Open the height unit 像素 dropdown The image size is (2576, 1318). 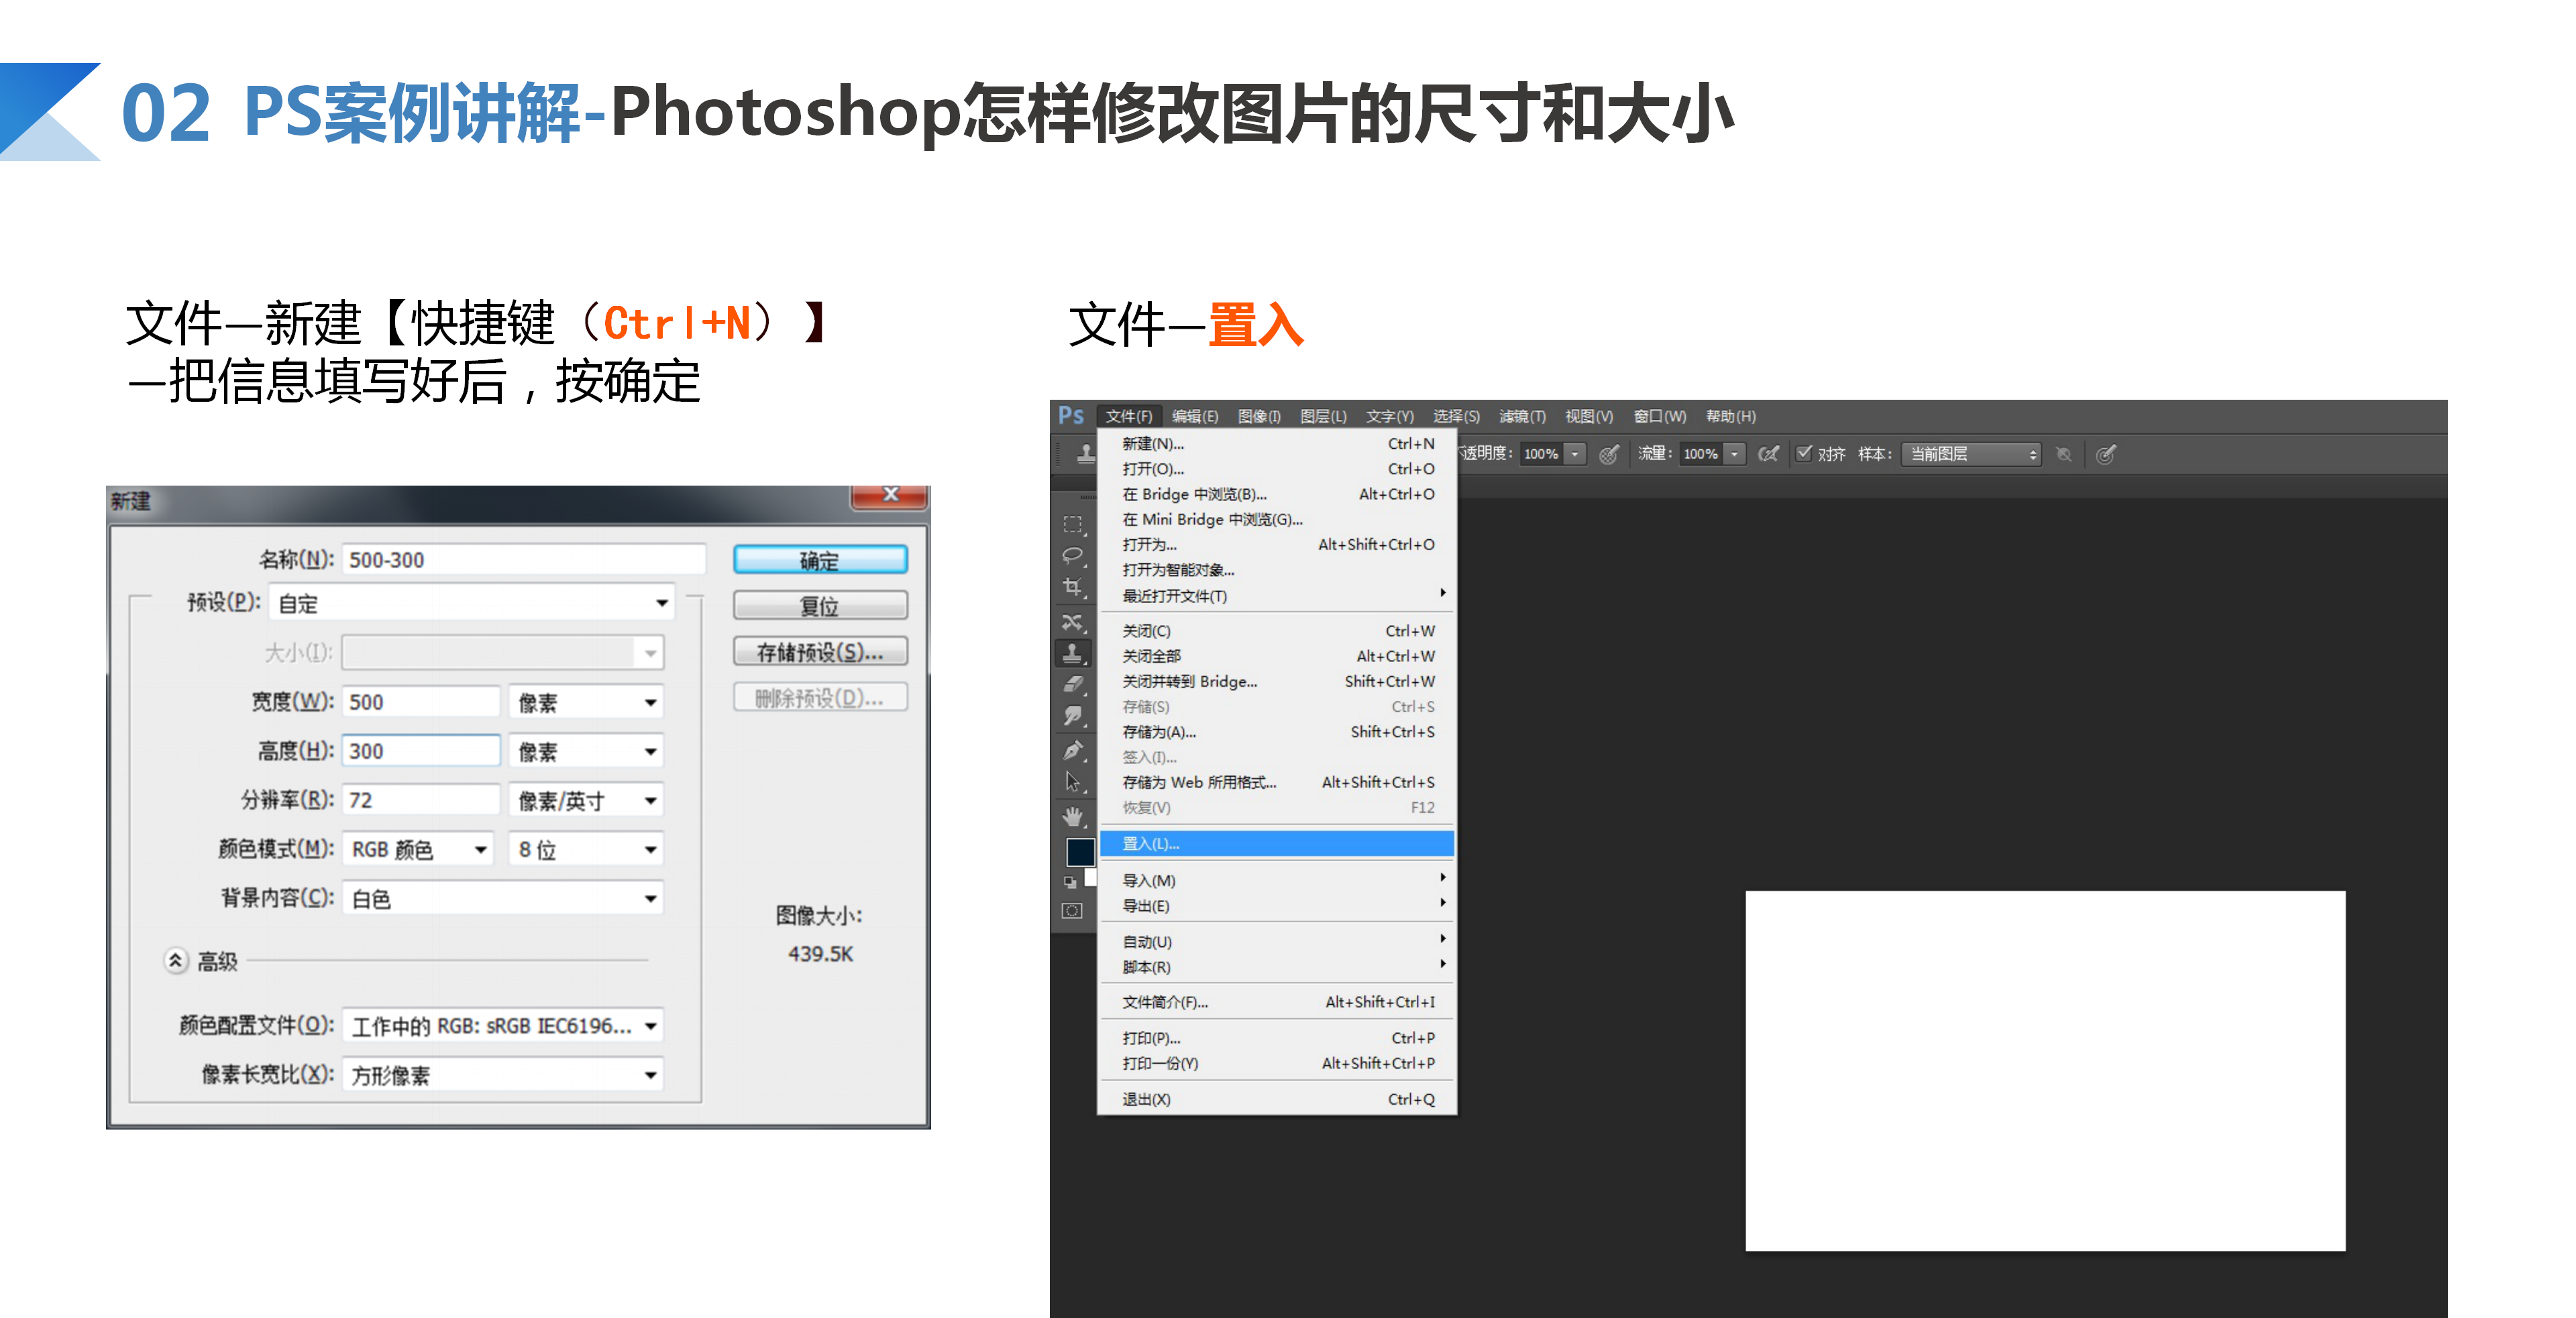pyautogui.click(x=586, y=751)
